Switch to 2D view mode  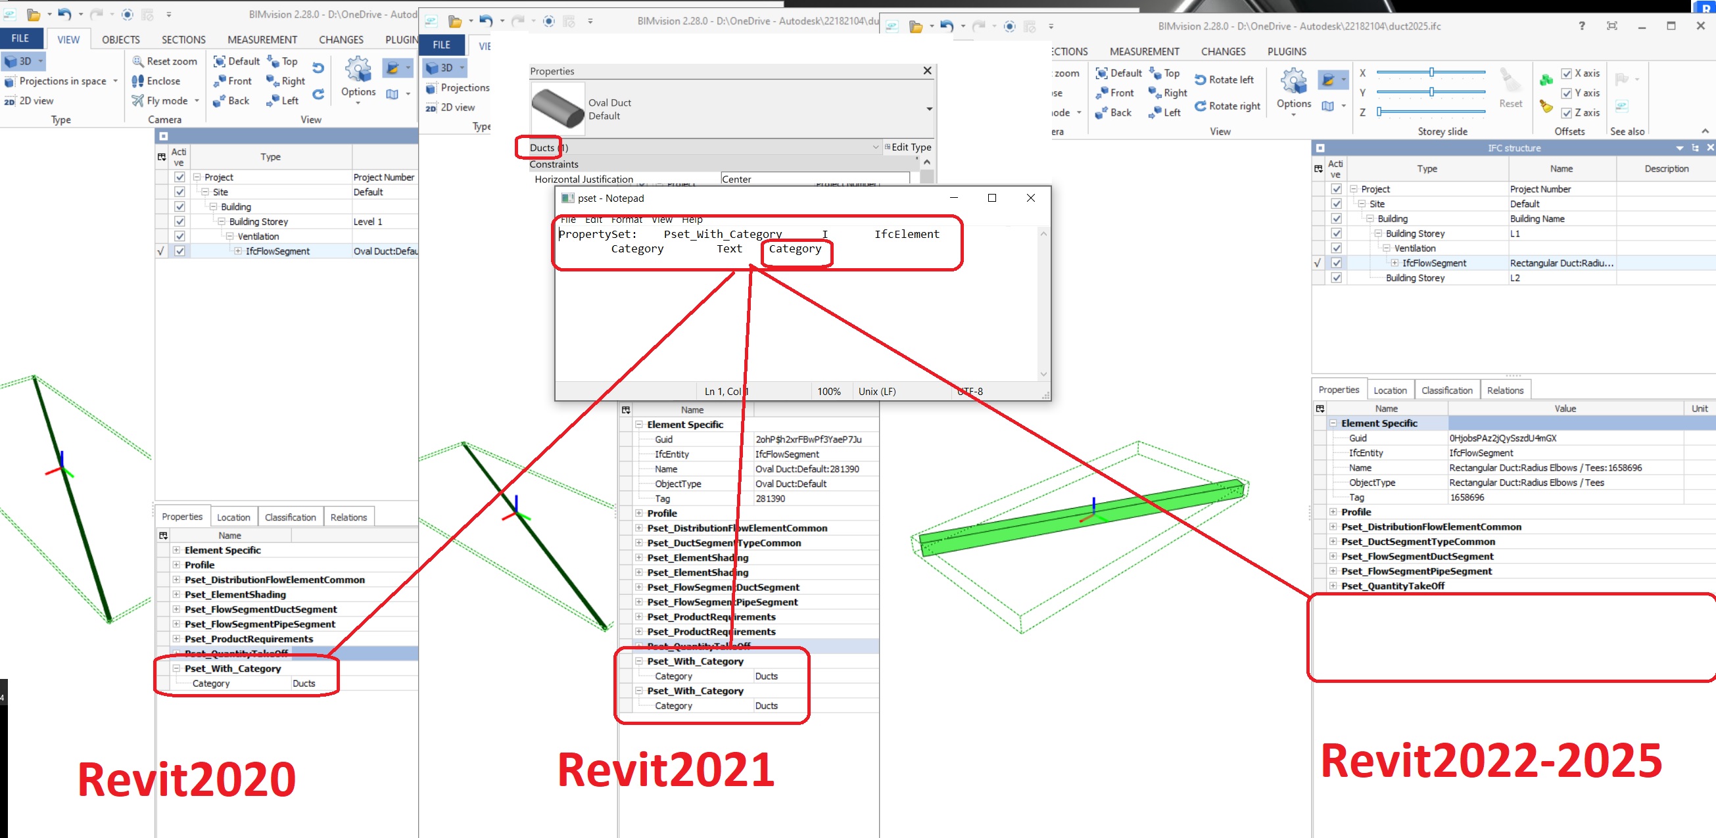coord(34,101)
